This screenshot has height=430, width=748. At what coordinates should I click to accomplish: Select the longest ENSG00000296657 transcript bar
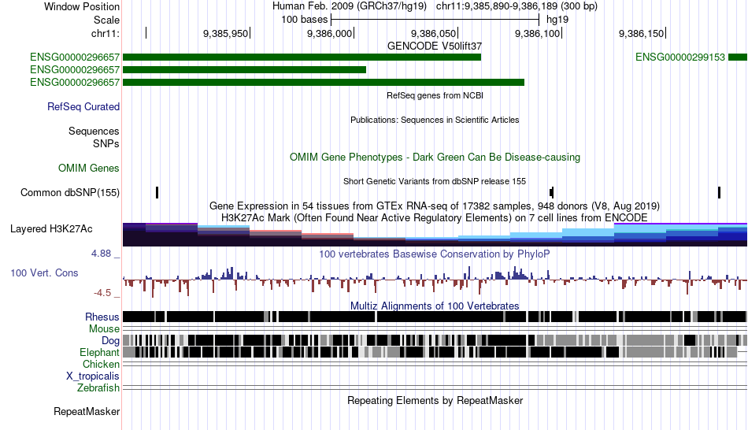coord(324,82)
